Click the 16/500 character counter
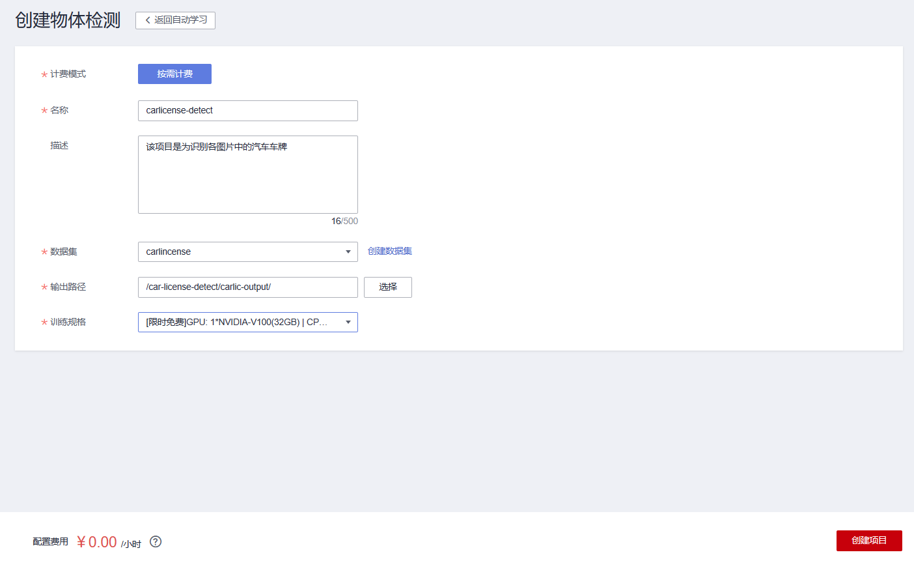This screenshot has height=561, width=914. click(x=344, y=222)
